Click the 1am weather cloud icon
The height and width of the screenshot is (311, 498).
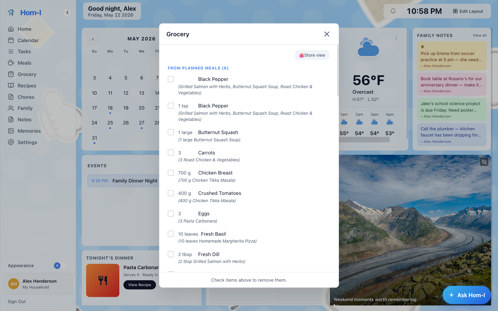[344, 122]
